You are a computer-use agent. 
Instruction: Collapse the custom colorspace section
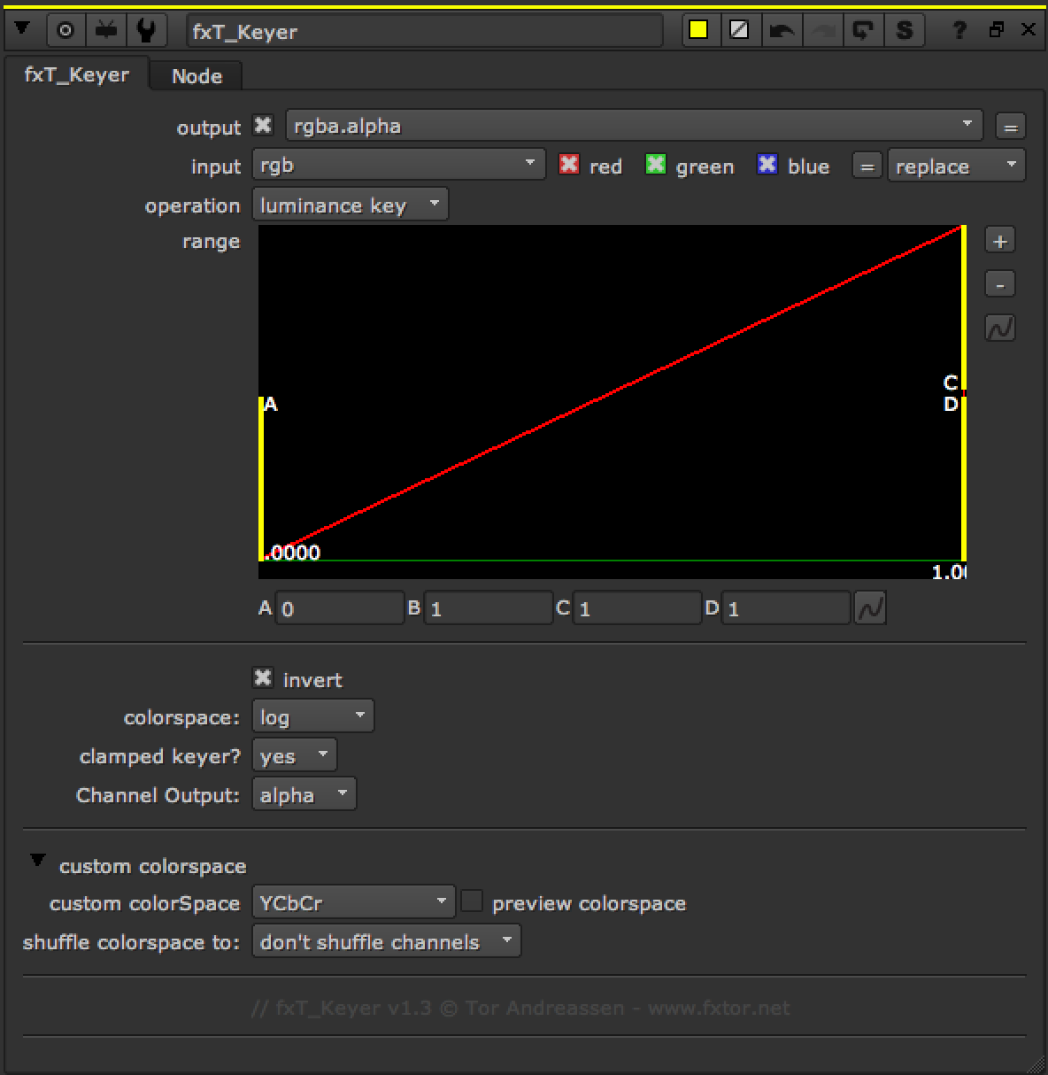point(37,861)
